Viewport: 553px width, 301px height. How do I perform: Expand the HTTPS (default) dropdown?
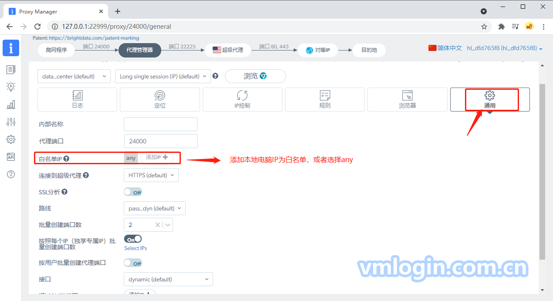tap(151, 175)
